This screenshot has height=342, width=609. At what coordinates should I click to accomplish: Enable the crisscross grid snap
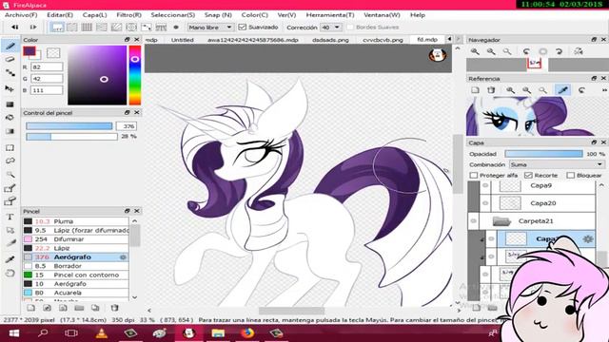click(87, 28)
